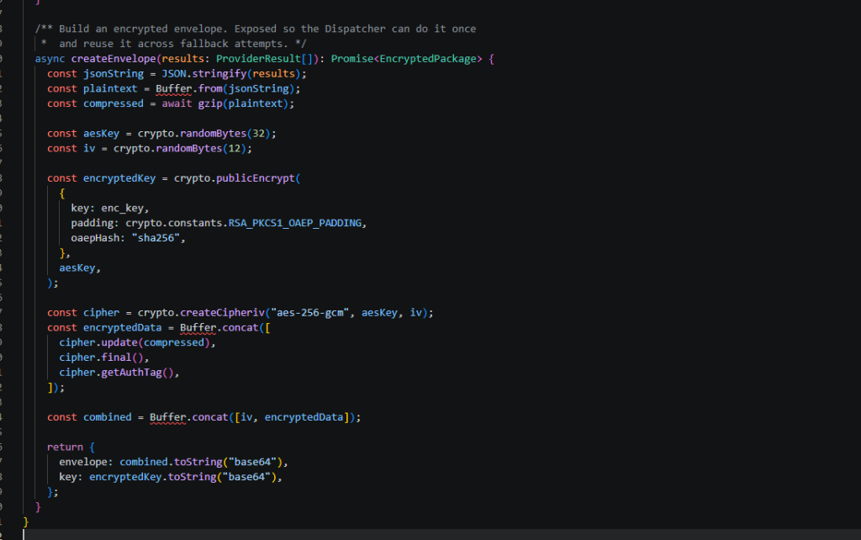Click the iv variable declaration

89,148
